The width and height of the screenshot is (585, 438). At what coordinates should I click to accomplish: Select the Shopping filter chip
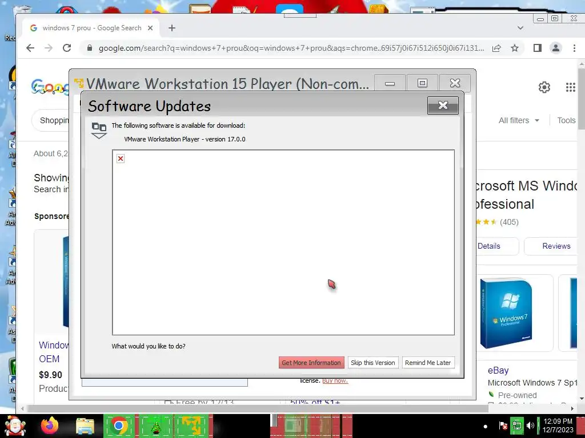point(51,120)
